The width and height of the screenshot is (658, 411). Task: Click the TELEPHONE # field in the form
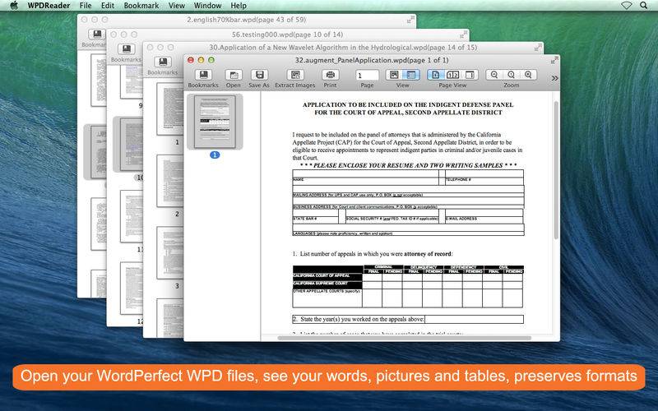point(484,177)
